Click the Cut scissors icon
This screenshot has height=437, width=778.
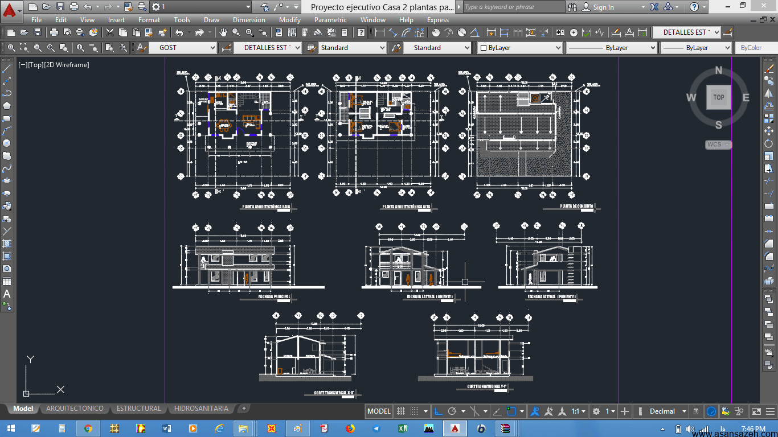point(110,32)
